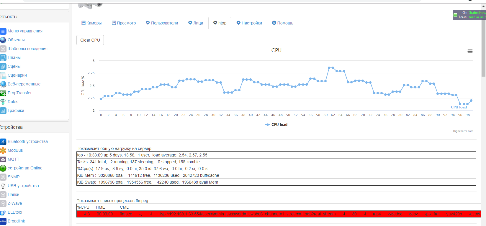Click the SNMP icon
The height and width of the screenshot is (226, 486).
click(3, 177)
